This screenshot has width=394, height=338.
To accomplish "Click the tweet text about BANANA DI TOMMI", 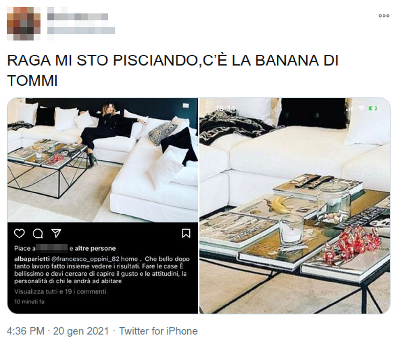I will point(172,70).
